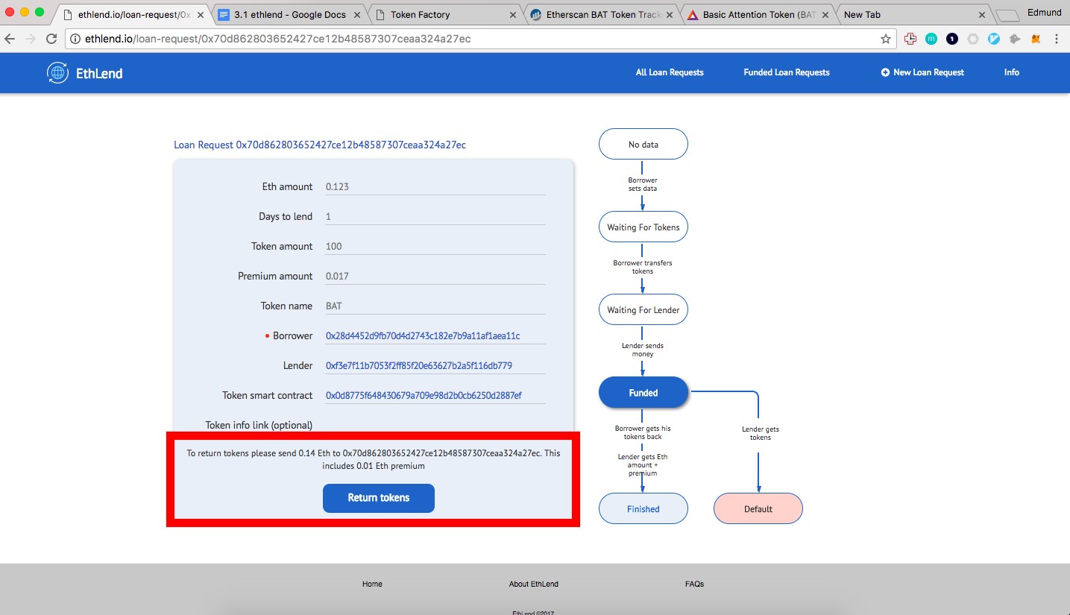This screenshot has height=615, width=1070.
Task: Switch to Etherscan BAT Token Tracker tab
Action: 600,15
